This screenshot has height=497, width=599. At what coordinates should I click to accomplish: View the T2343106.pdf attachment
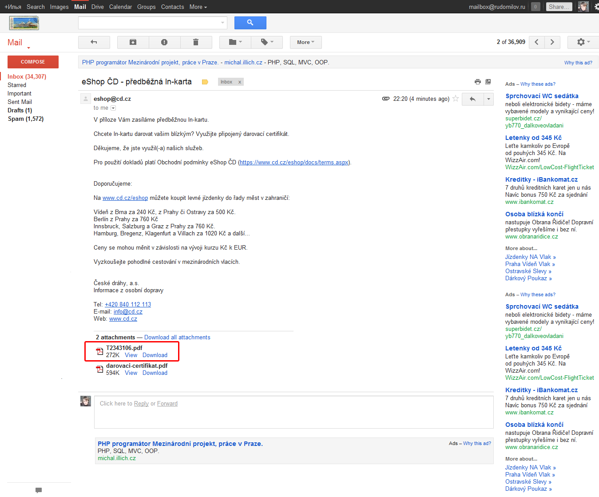tap(131, 355)
